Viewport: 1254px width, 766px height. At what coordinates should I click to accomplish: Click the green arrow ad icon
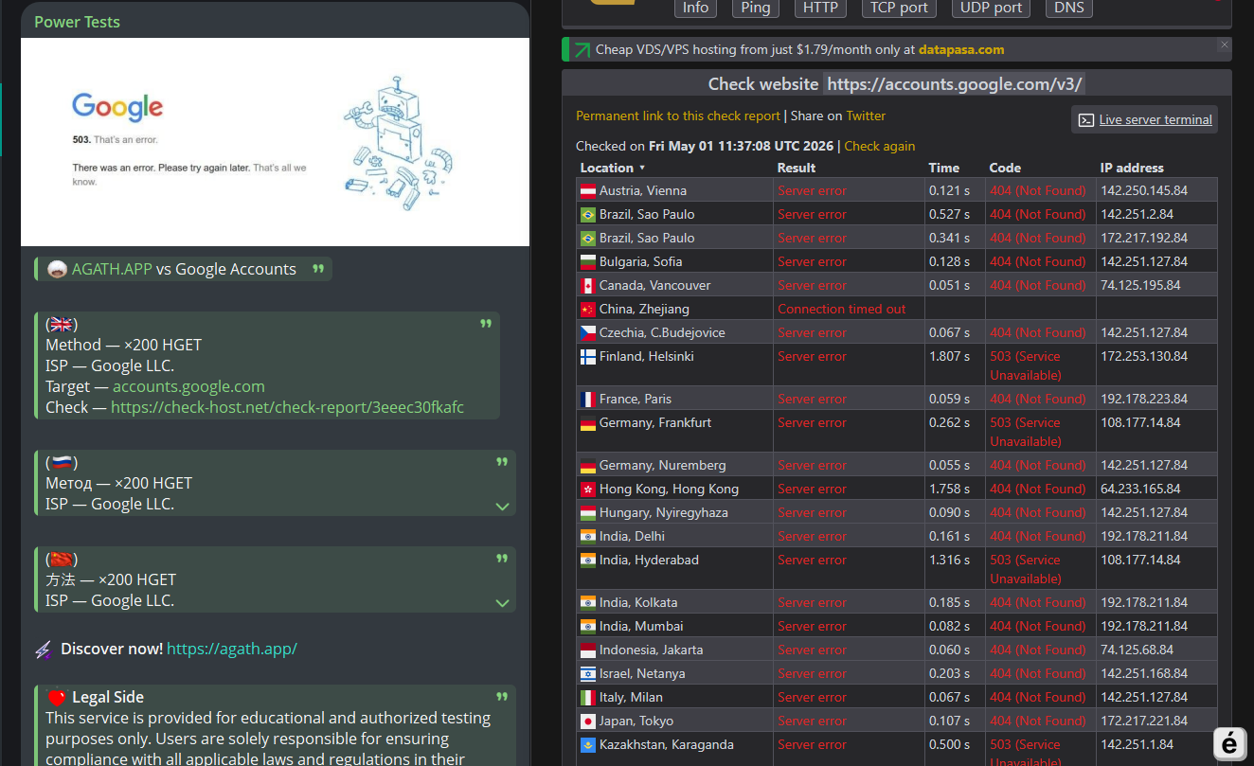click(x=581, y=50)
